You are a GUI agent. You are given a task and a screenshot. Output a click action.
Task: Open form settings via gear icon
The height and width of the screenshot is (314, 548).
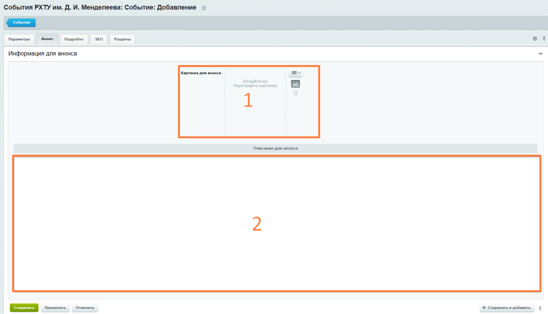pos(535,39)
